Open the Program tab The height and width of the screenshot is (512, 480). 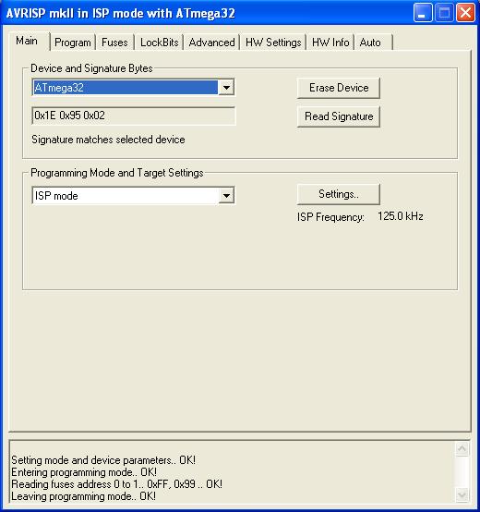point(73,43)
